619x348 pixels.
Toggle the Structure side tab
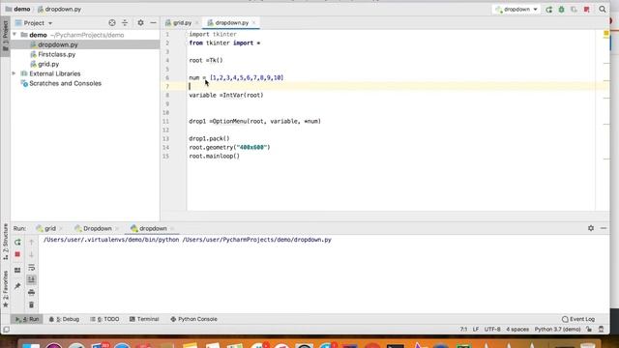(x=5, y=242)
